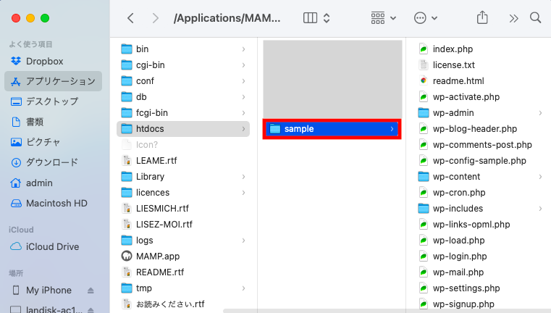Select the LISEZ-MOI.rtf file
This screenshot has height=313, width=551.
[183, 225]
